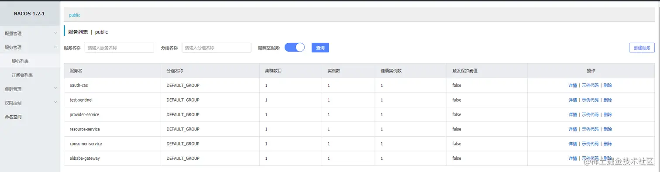Expand the 集群管理 sidebar menu
The image size is (660, 172).
click(x=30, y=89)
